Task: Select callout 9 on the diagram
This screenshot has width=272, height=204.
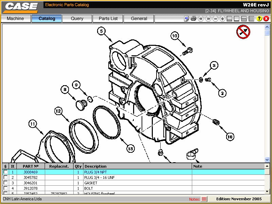Action: pyautogui.click(x=76, y=85)
